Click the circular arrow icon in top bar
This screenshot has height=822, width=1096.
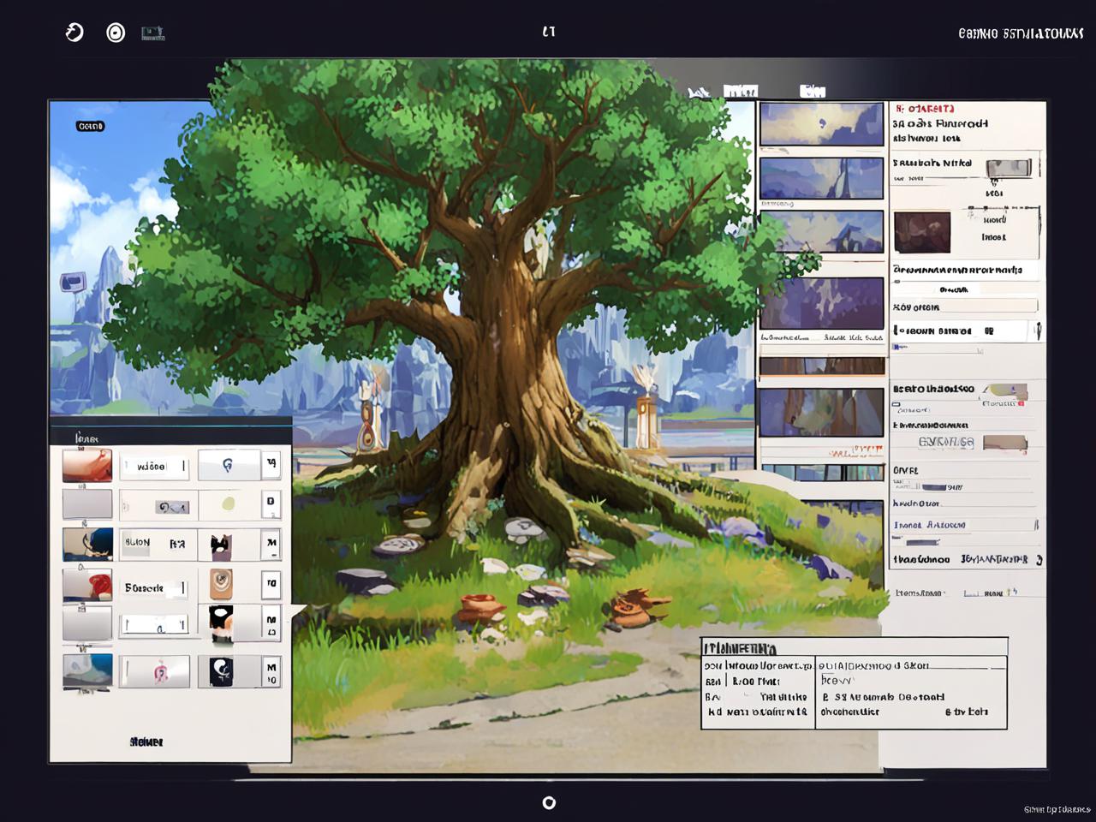(x=74, y=33)
